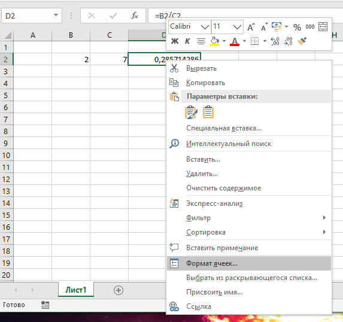Apply percent style in mini toolbar
This screenshot has height=322, width=343.
pos(297,27)
